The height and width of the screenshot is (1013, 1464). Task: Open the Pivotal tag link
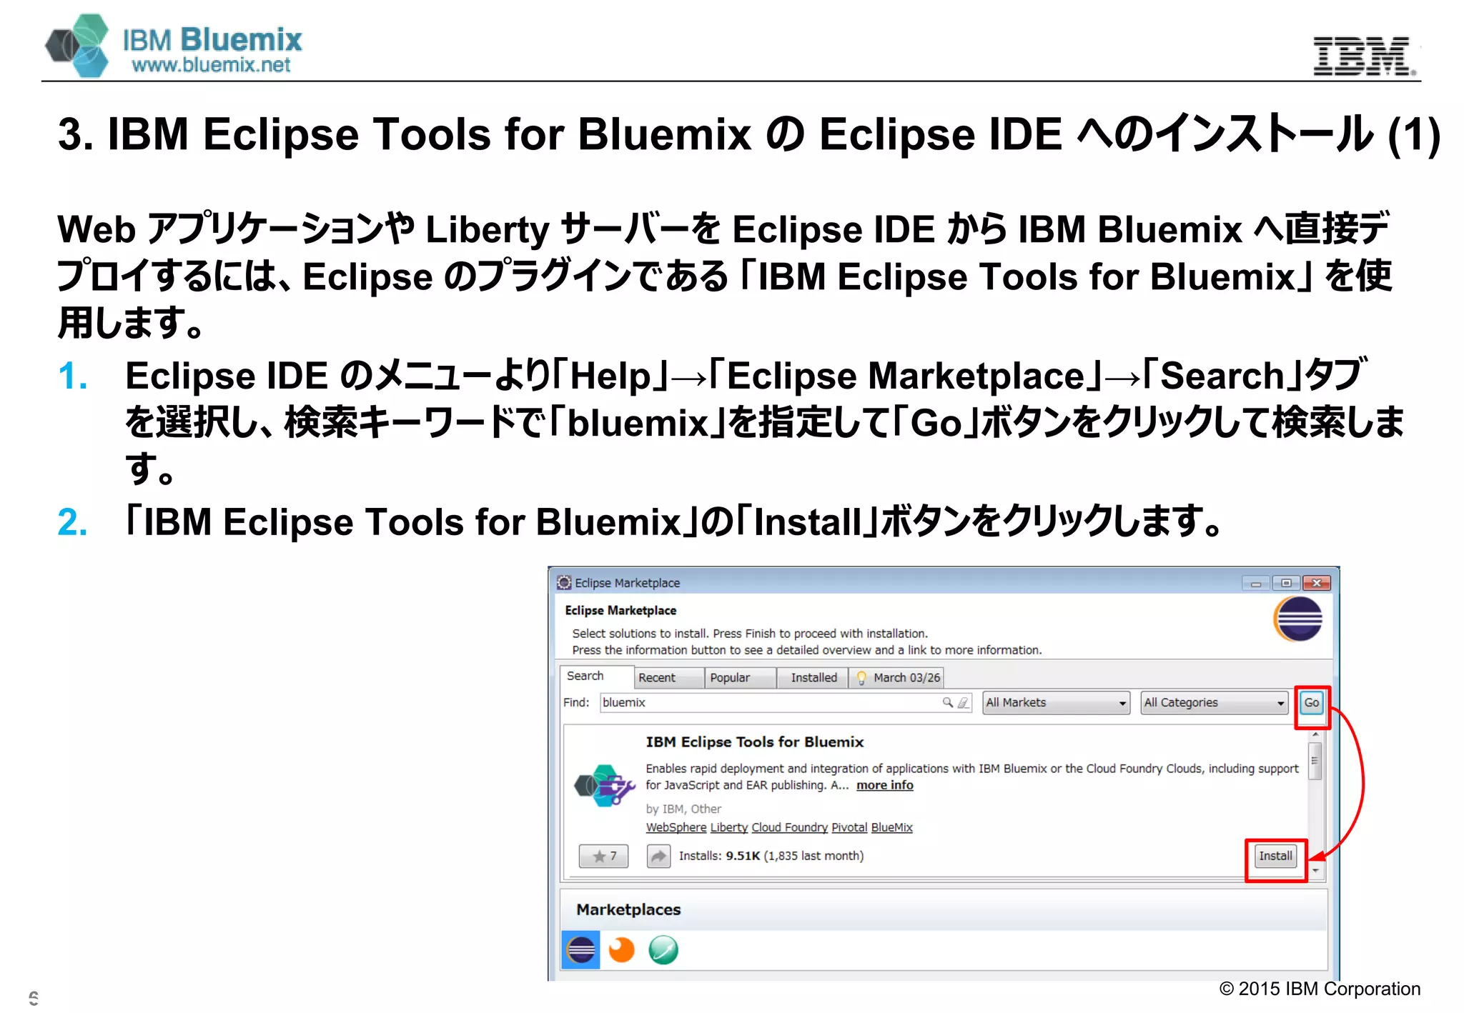(x=849, y=827)
